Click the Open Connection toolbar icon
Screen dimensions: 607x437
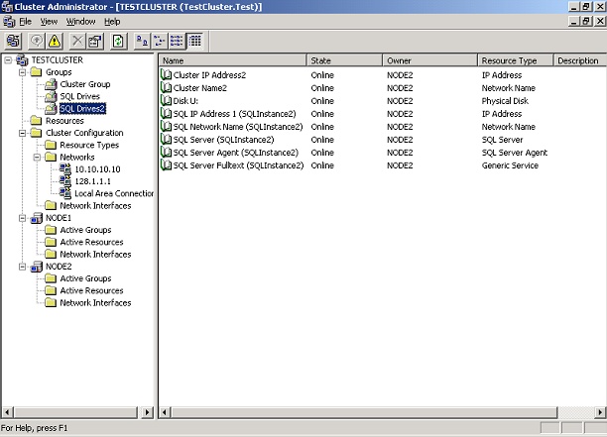[x=13, y=41]
